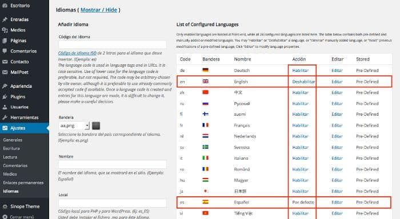This screenshot has height=219, width=400.
Task: Click the dark flag preview swatch
Action: click(96, 125)
